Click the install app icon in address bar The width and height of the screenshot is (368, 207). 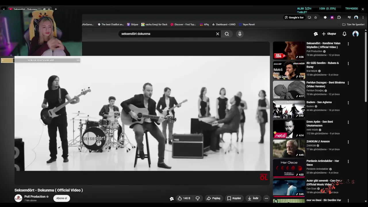(x=309, y=18)
